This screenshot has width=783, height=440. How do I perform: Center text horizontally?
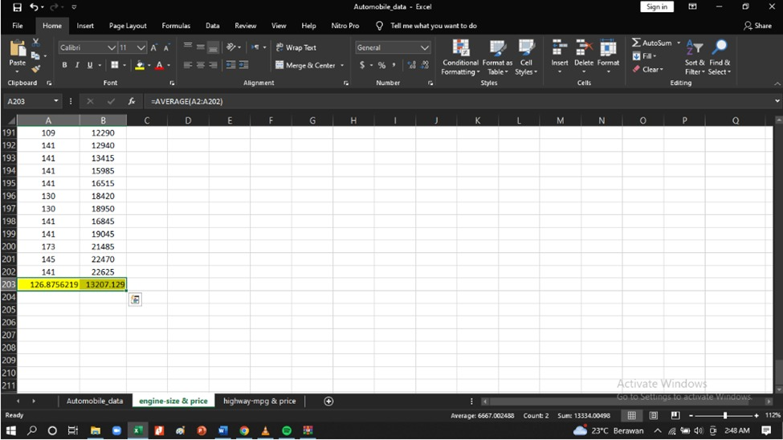[200, 65]
